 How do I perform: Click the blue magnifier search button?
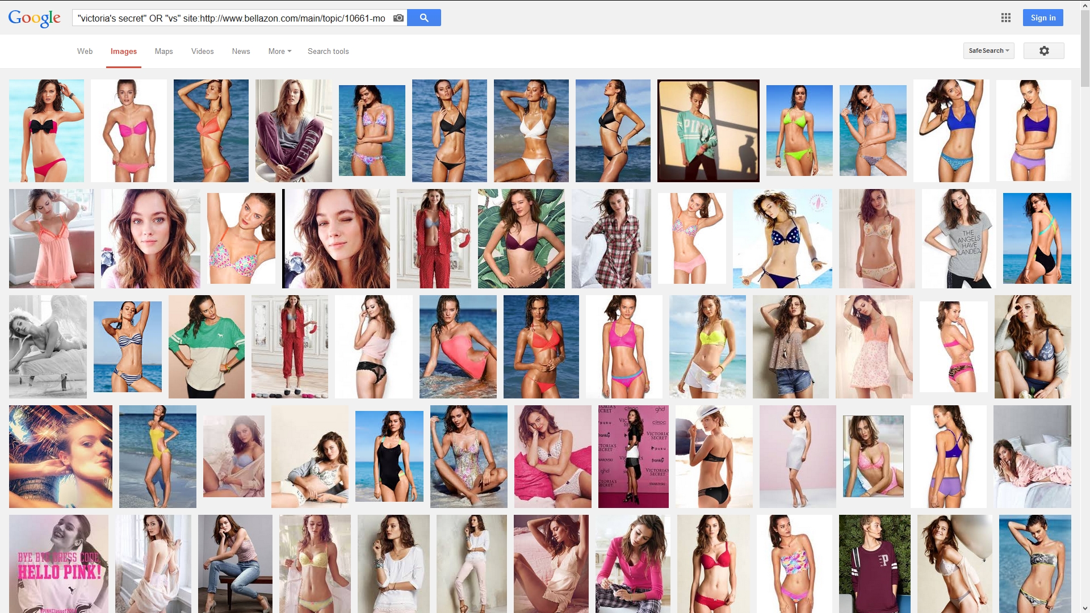pyautogui.click(x=424, y=18)
